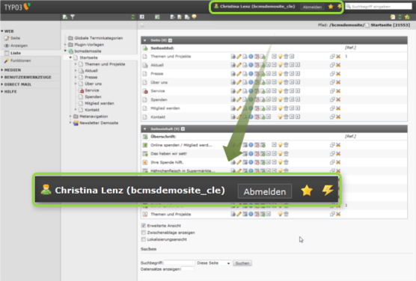This screenshot has height=281, width=416.
Task: Click the TYPO3 logo
Action: (17, 7)
